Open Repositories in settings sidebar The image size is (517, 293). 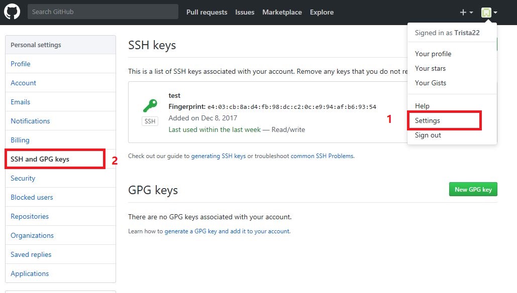(60, 217)
